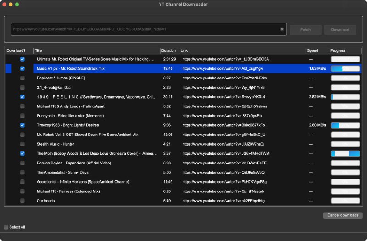Uncheck the Ultimate Mr. Robot download checkbox
The width and height of the screenshot is (367, 241).
pos(22,59)
